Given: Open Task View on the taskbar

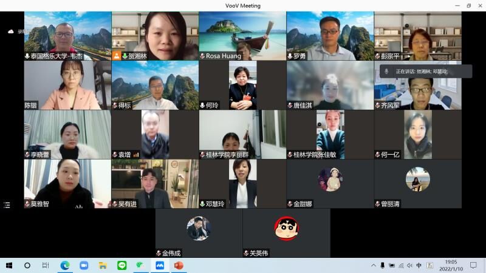Looking at the screenshot, I should (46, 265).
